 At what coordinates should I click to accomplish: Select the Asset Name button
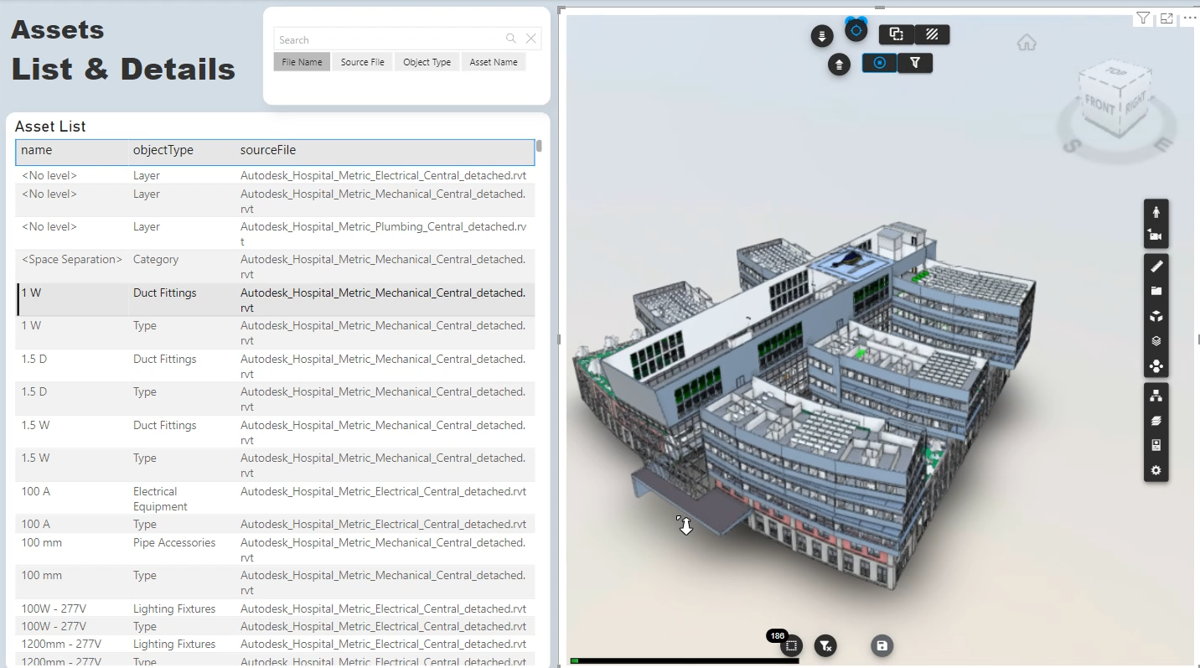[x=493, y=62]
